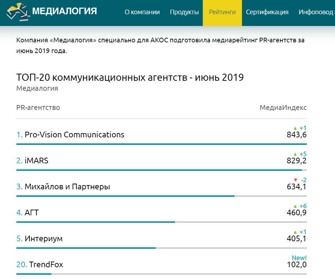Click rank number 1. beside Pro-Vision
This screenshot has width=335, height=279.
point(20,135)
